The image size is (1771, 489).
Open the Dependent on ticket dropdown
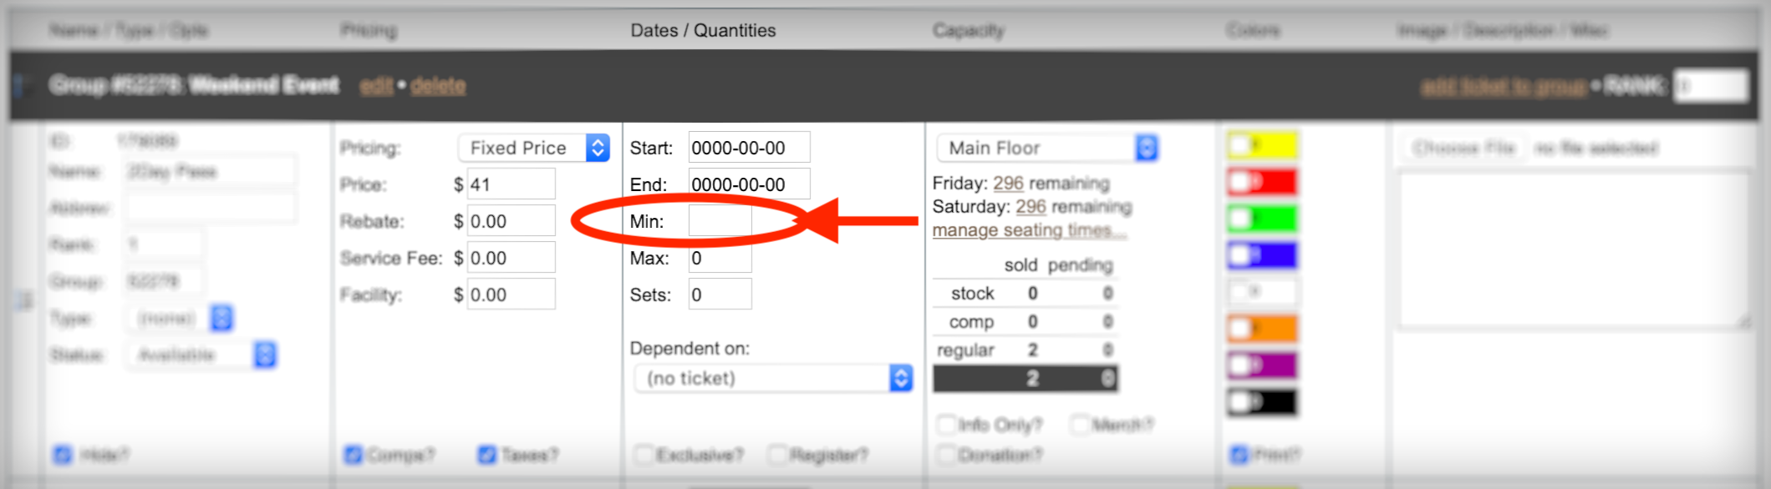coord(773,378)
